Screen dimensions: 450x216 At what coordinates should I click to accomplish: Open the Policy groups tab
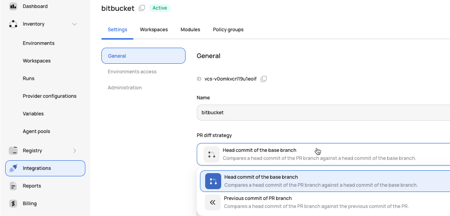228,30
